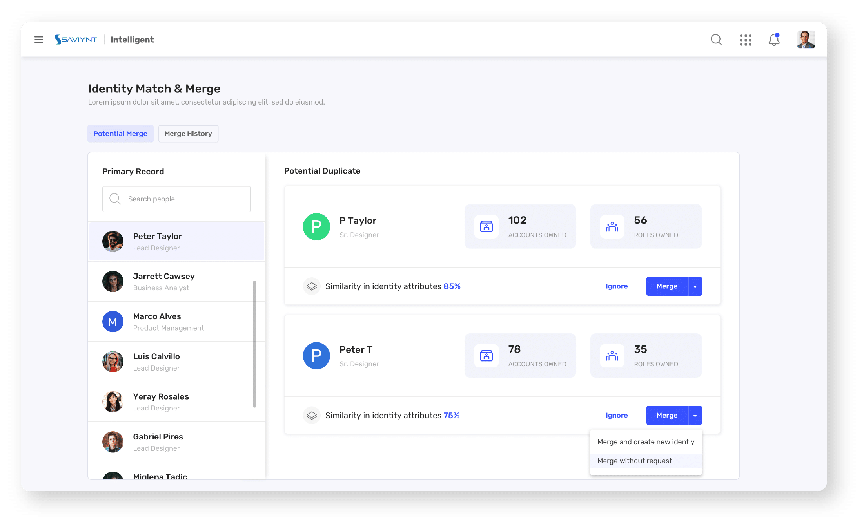
Task: Ignore the Peter T duplicate
Action: 617,415
